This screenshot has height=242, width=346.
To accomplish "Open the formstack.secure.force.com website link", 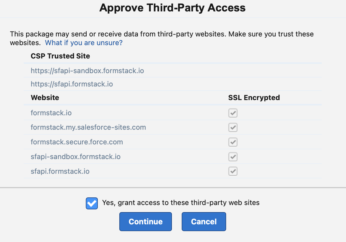I will pyautogui.click(x=77, y=142).
